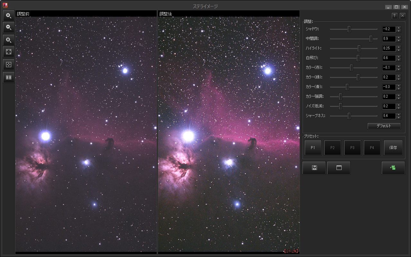Click the 白飛び value input field
The image size is (411, 257).
coord(389,58)
